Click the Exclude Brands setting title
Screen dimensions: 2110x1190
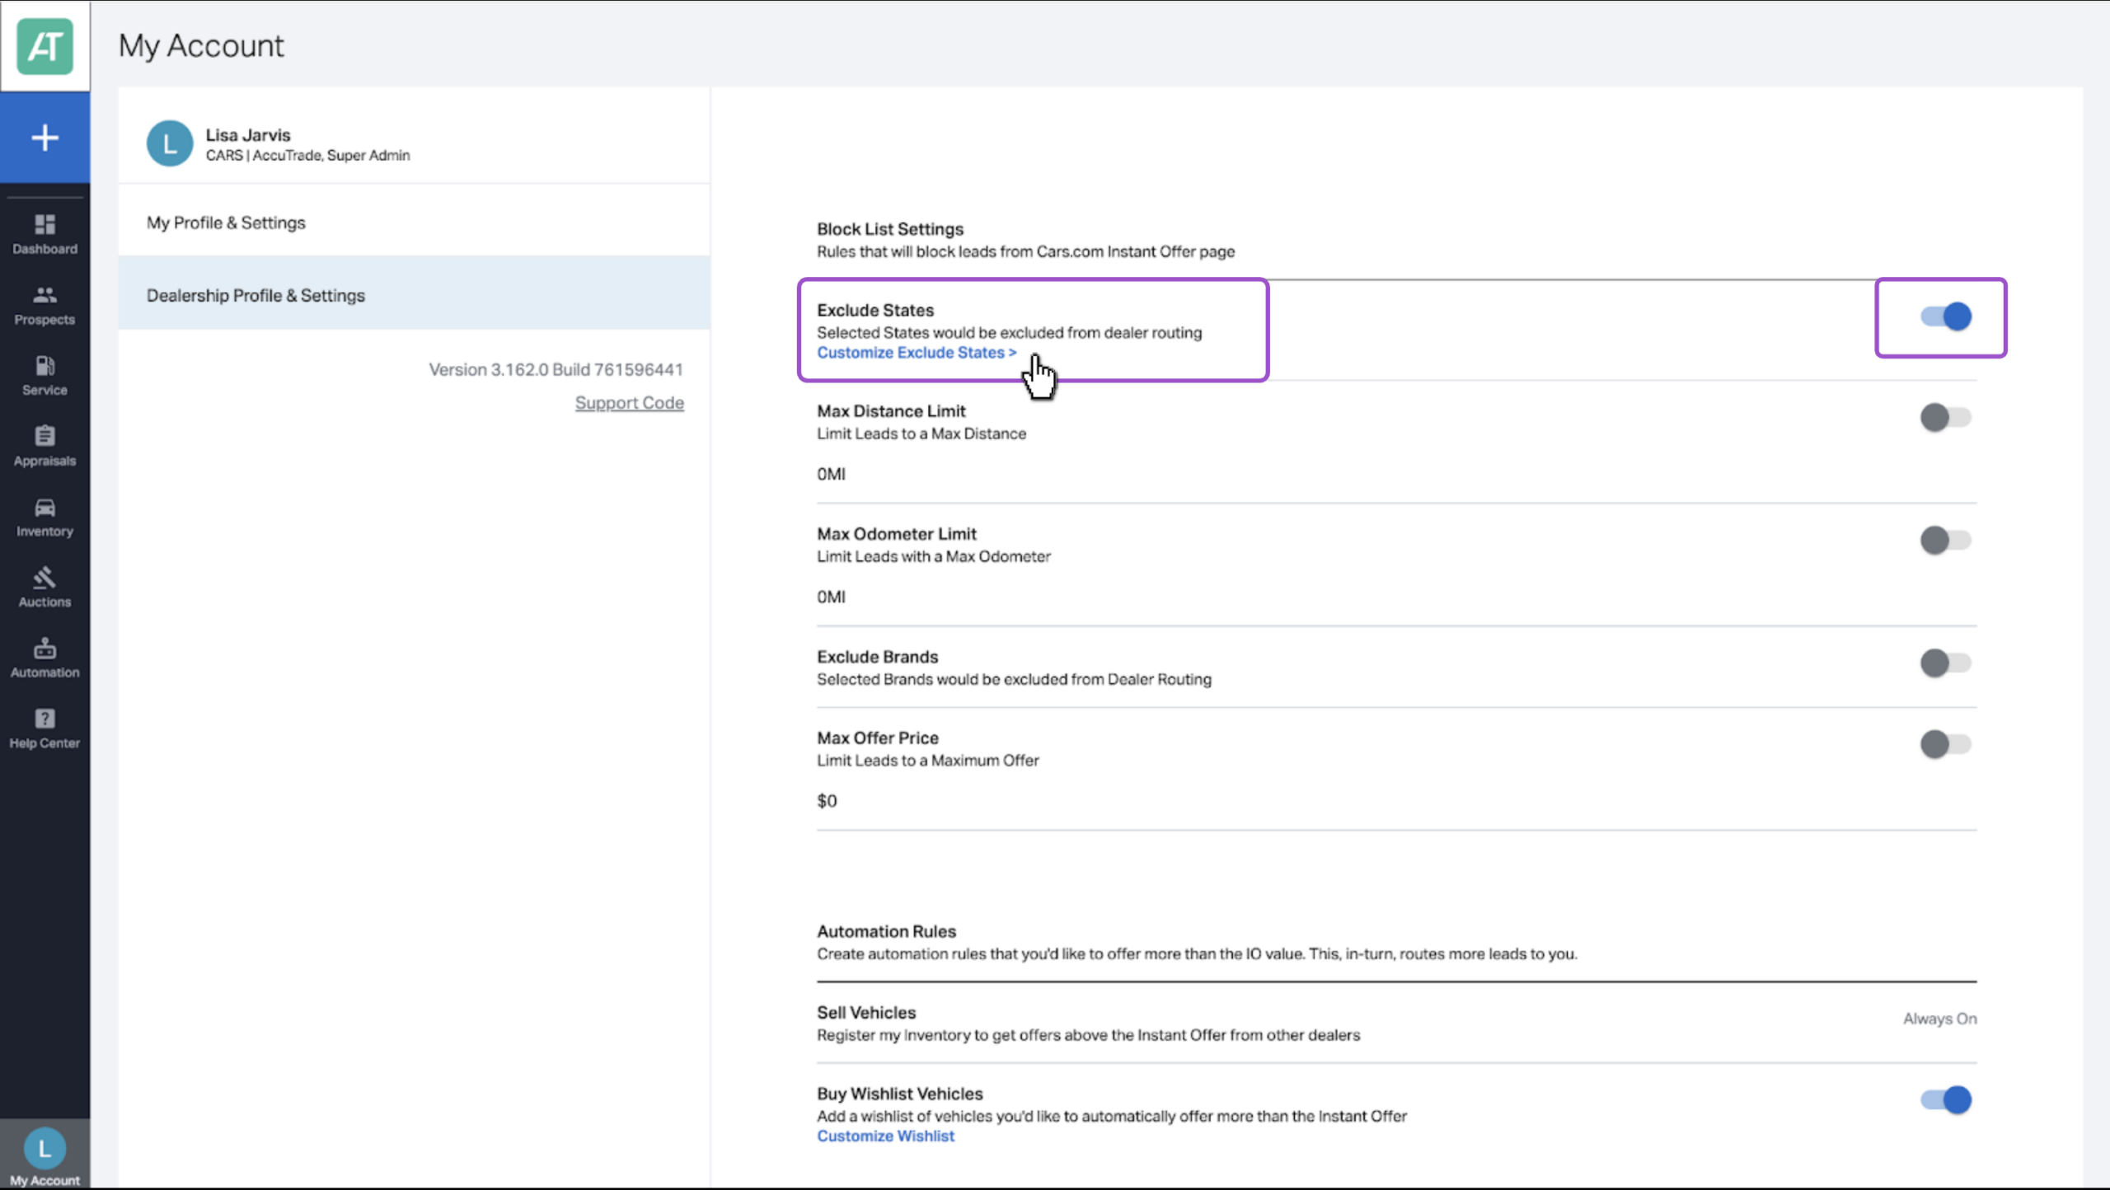(x=877, y=657)
